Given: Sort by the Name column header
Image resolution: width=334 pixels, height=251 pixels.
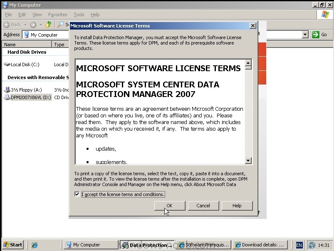Looking at the screenshot, I should [27, 45].
